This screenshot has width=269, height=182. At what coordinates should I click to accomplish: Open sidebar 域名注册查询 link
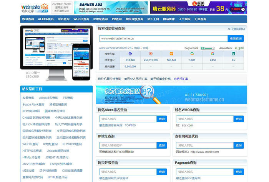tap(58, 105)
